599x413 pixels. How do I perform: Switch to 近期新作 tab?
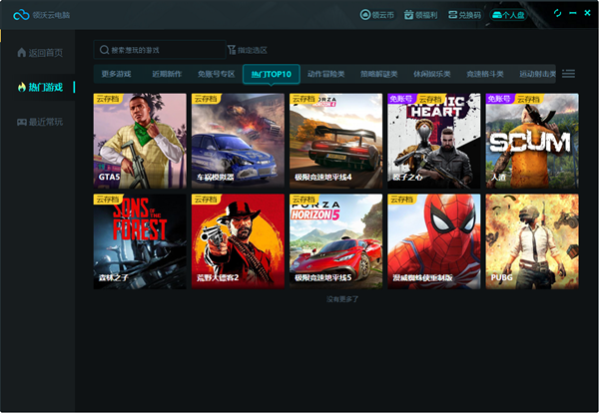pos(167,74)
